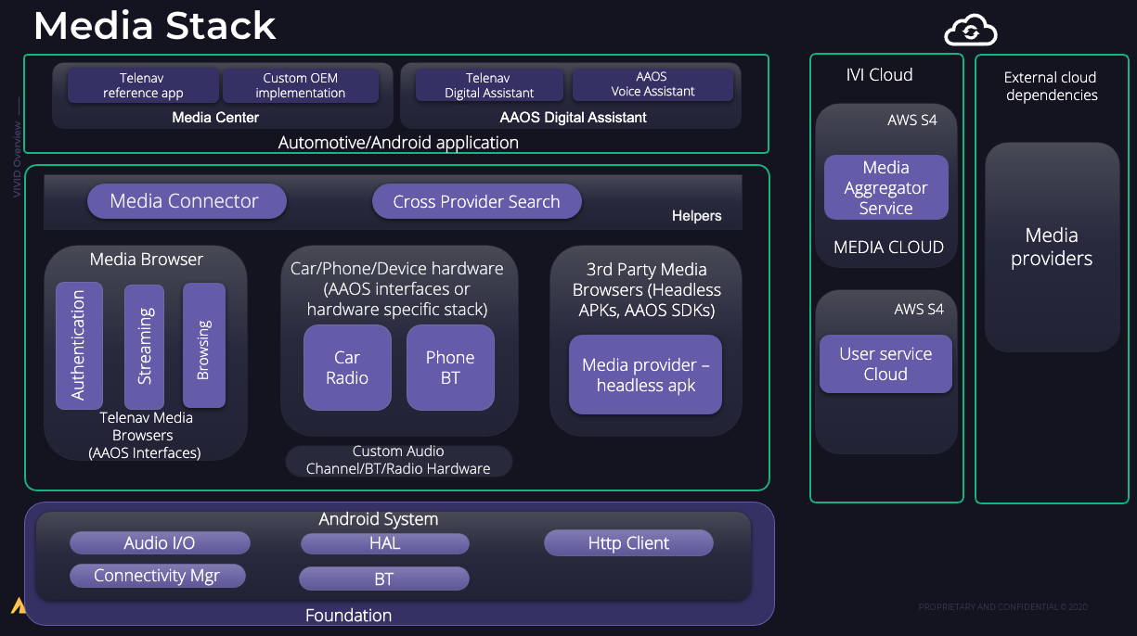
Task: Click the Telenav Media Browsers caption
Action: point(145,436)
